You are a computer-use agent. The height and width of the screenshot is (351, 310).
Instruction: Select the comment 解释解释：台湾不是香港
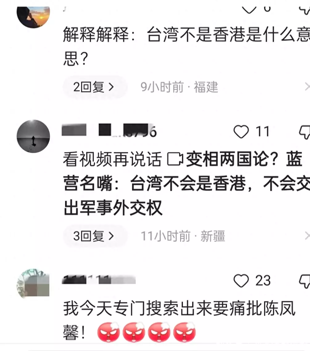click(x=186, y=46)
